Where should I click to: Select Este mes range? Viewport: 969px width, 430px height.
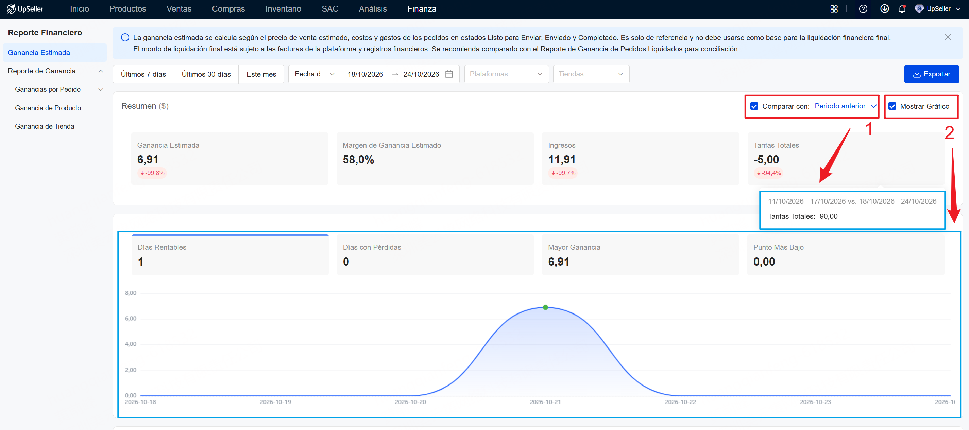click(x=261, y=74)
